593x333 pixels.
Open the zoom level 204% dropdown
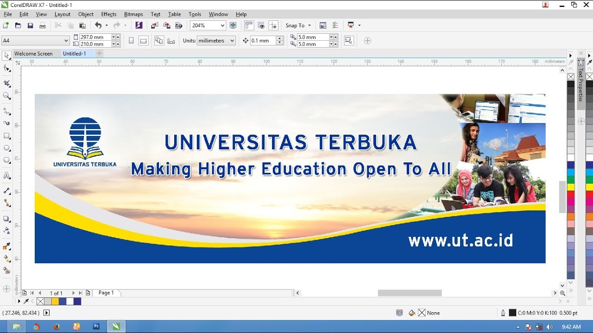pos(222,25)
